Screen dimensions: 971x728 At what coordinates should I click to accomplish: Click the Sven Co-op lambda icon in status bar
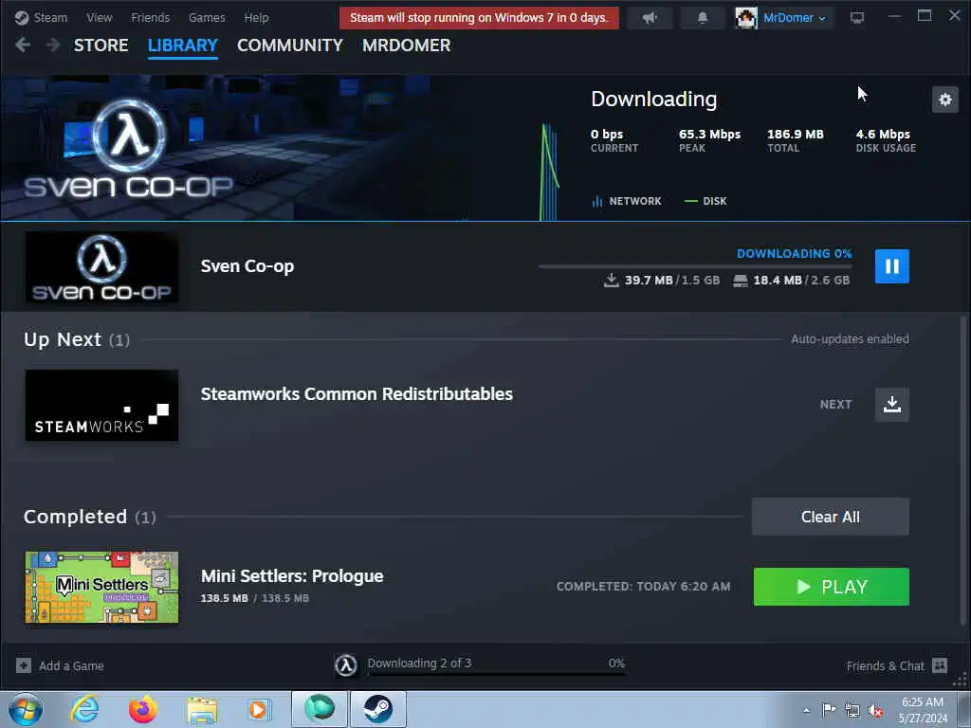(345, 665)
